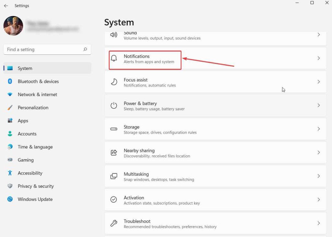Click the user account profile picture

click(x=14, y=26)
